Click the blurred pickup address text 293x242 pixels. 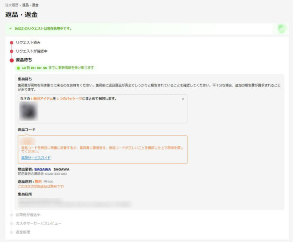click(x=75, y=203)
